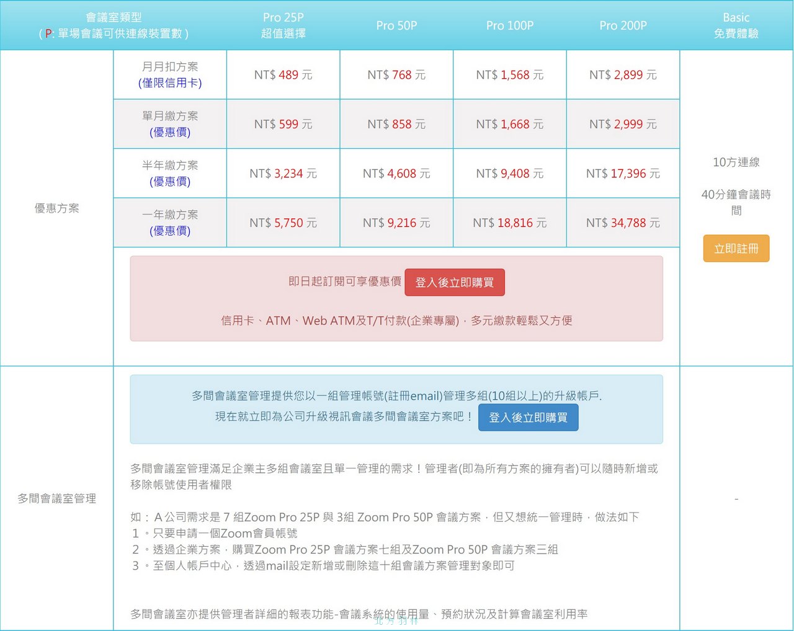Click the NT$ 2,899 元 price cell
The width and height of the screenshot is (794, 631).
[x=623, y=74]
